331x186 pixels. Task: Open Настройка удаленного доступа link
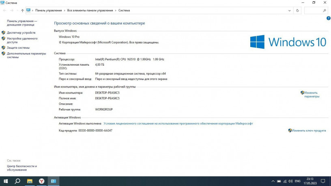[x=22, y=40]
